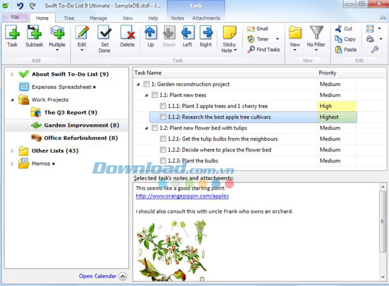Move task Up with blue arrow
Viewport: 389px width, 286px height.
coord(151,36)
